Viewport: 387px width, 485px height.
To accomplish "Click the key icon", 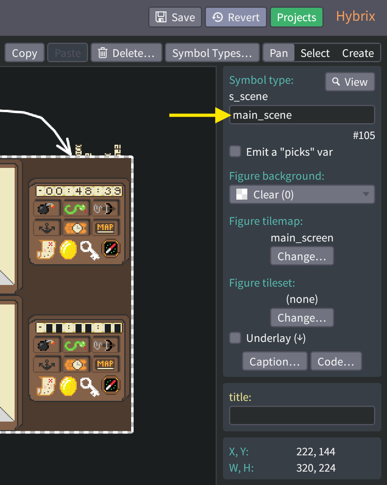I will coord(90,248).
